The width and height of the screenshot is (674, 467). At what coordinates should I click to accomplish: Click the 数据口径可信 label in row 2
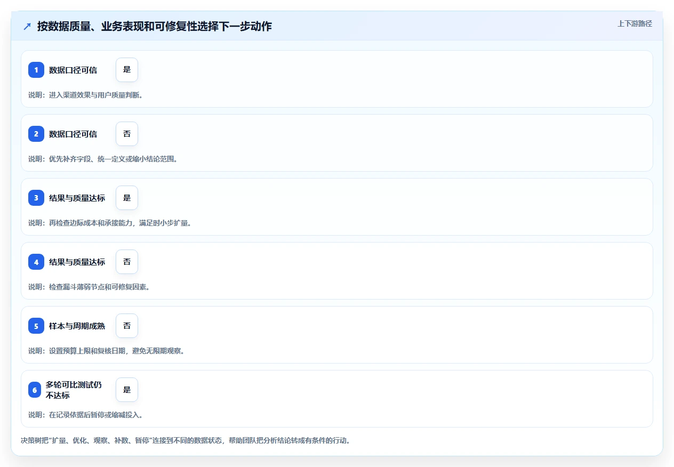pyautogui.click(x=73, y=134)
